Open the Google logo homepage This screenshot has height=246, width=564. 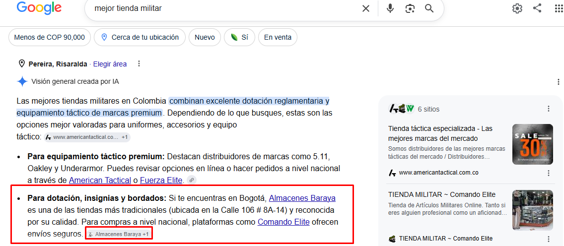point(39,8)
